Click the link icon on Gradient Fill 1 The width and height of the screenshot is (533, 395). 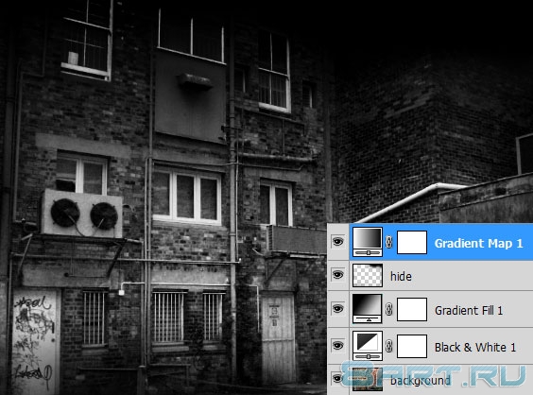click(x=389, y=309)
